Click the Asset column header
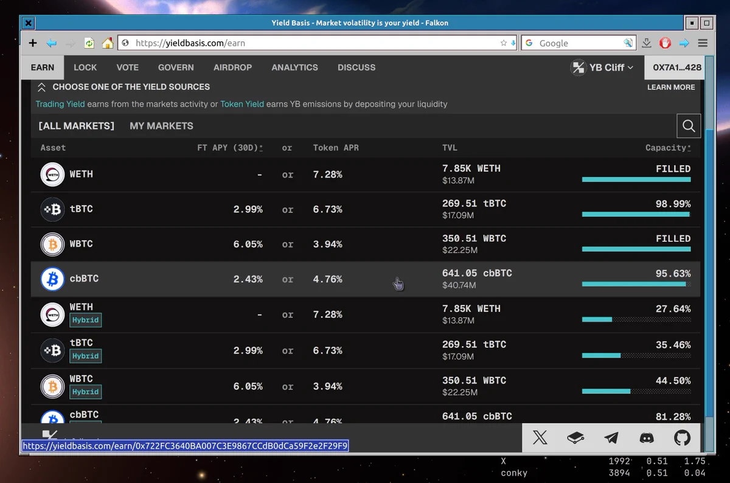 point(53,148)
